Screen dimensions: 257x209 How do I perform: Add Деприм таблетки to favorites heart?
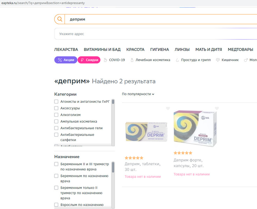tap(168, 108)
